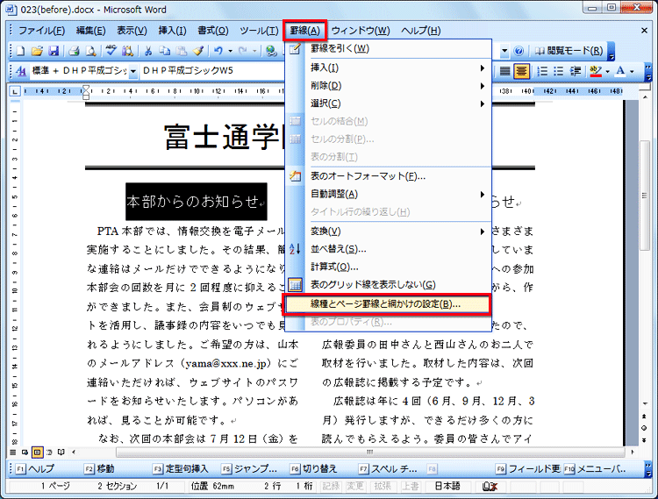
Task: Run the ABC spelling check icon
Action: 111,51
